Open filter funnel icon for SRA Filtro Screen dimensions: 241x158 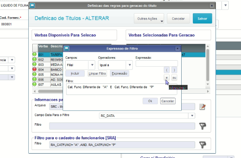[203, 145]
